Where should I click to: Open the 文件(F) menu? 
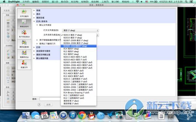coord(26,2)
